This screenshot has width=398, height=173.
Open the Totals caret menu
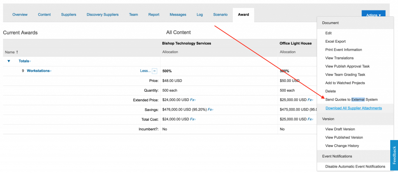(30, 62)
